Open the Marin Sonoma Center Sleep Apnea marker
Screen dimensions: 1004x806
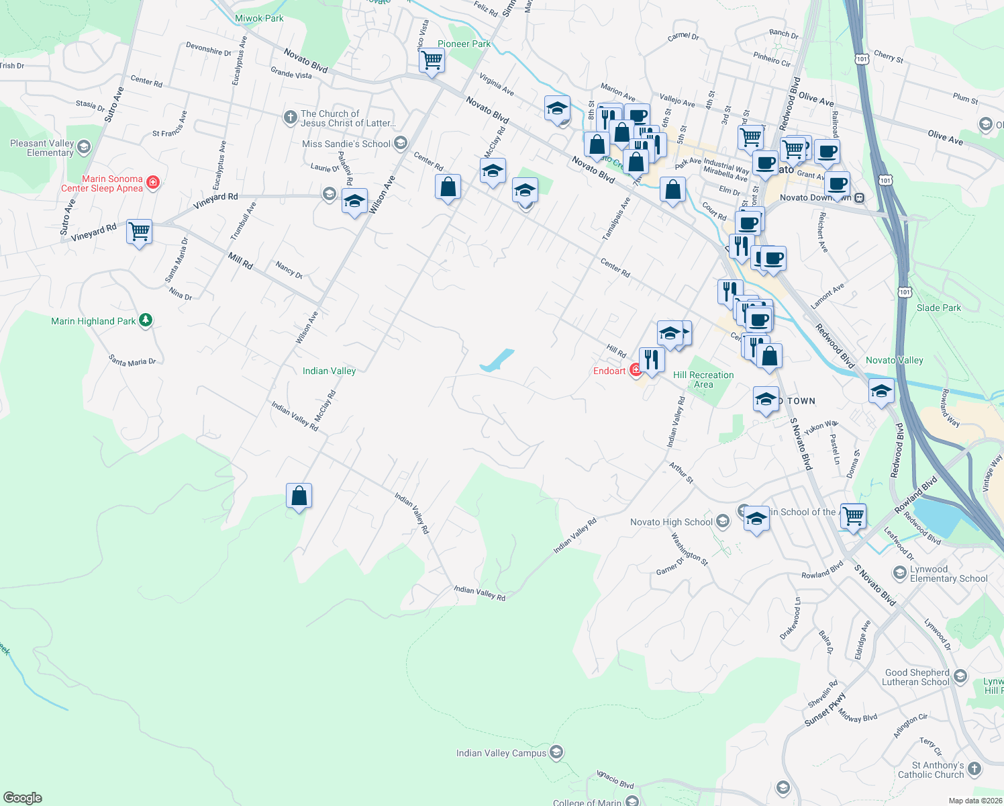click(x=153, y=182)
